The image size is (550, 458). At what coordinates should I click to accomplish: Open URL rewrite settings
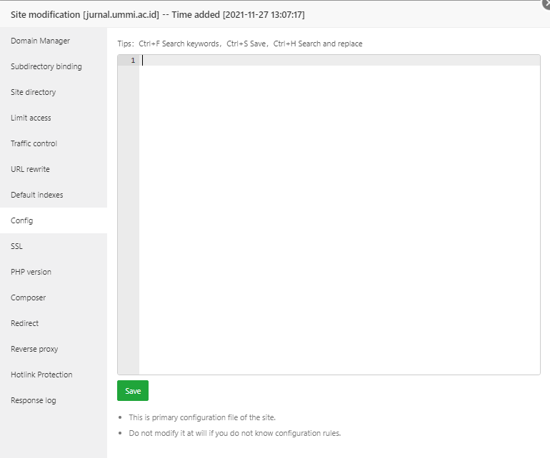pyautogui.click(x=30, y=169)
